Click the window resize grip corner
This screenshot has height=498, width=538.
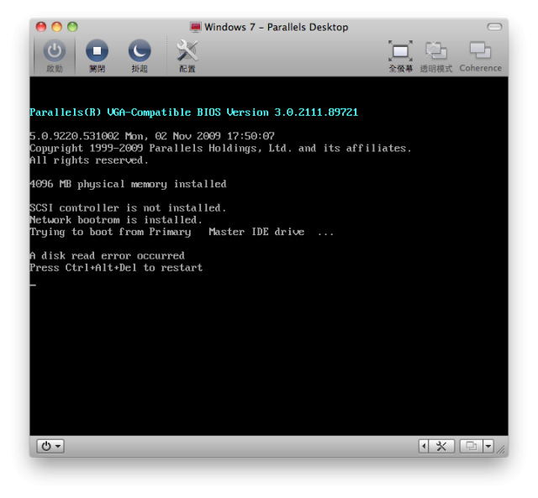pyautogui.click(x=502, y=449)
